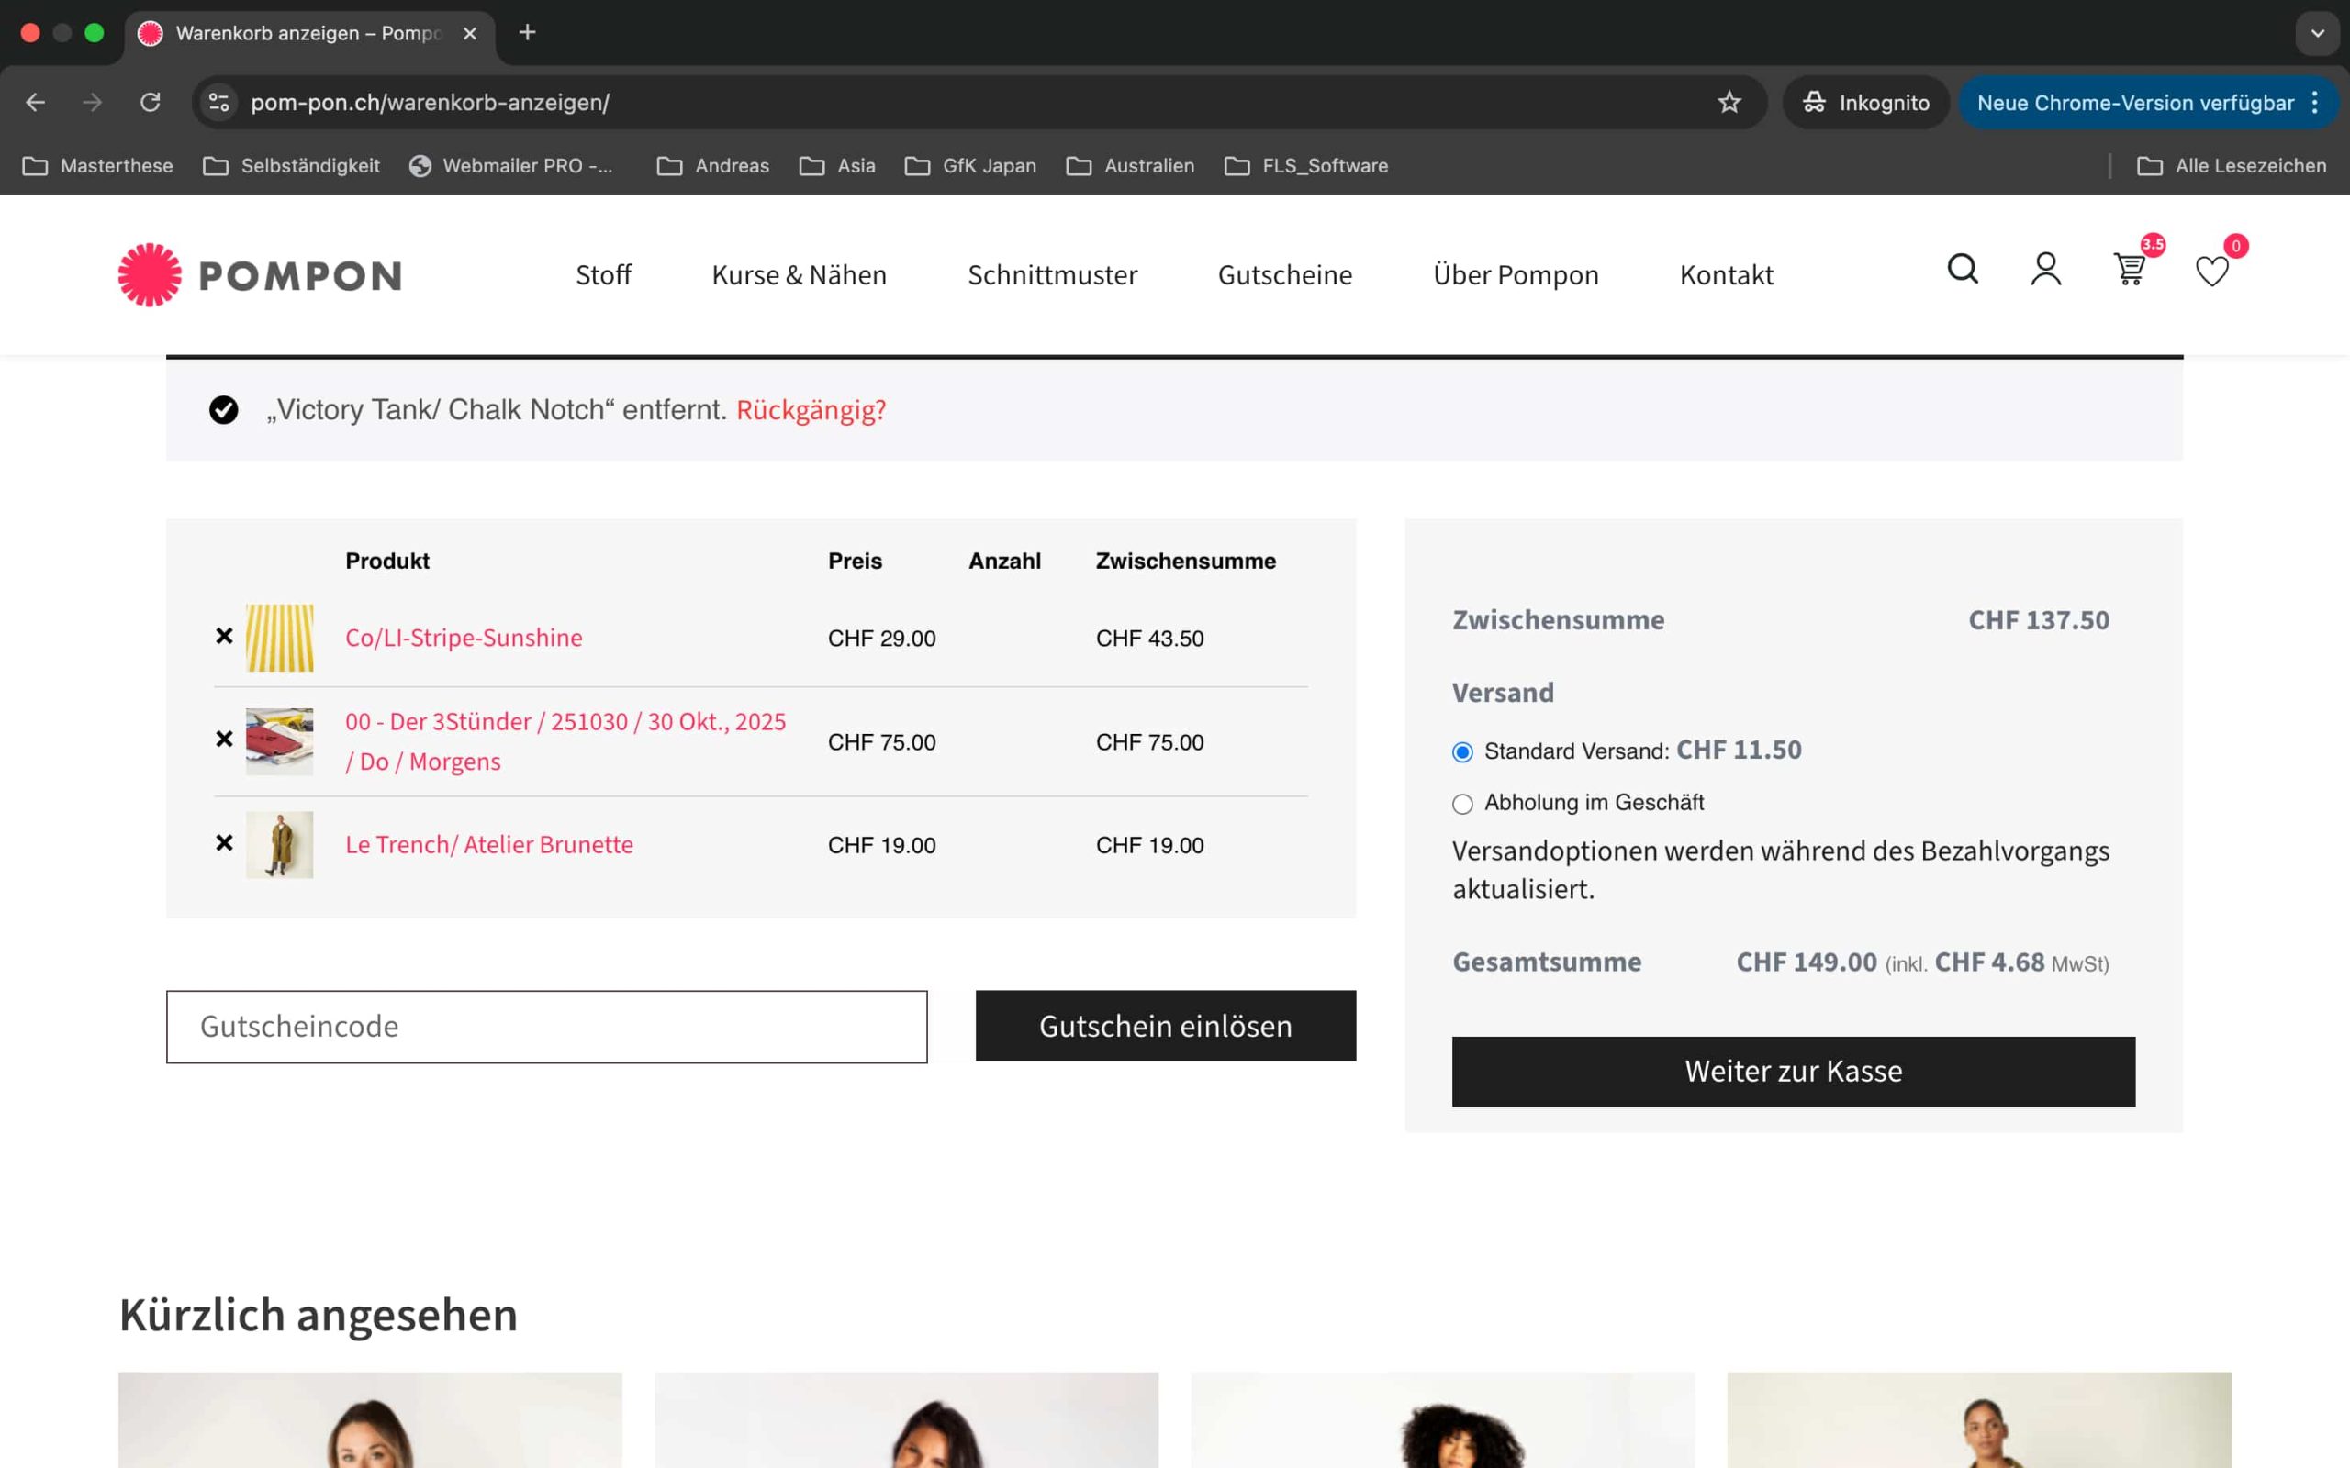Reload the page in browser toolbar
Image resolution: width=2350 pixels, height=1468 pixels.
[x=151, y=102]
